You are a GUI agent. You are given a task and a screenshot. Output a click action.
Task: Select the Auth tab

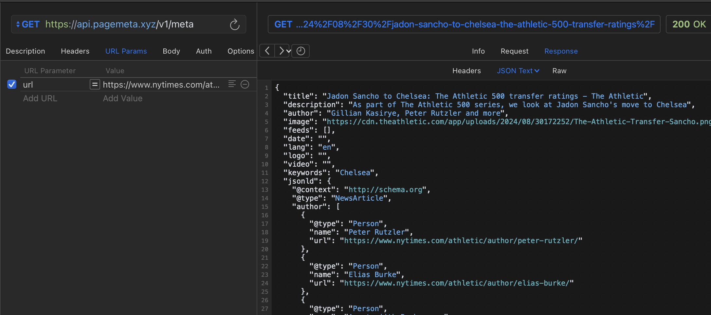[x=204, y=51]
